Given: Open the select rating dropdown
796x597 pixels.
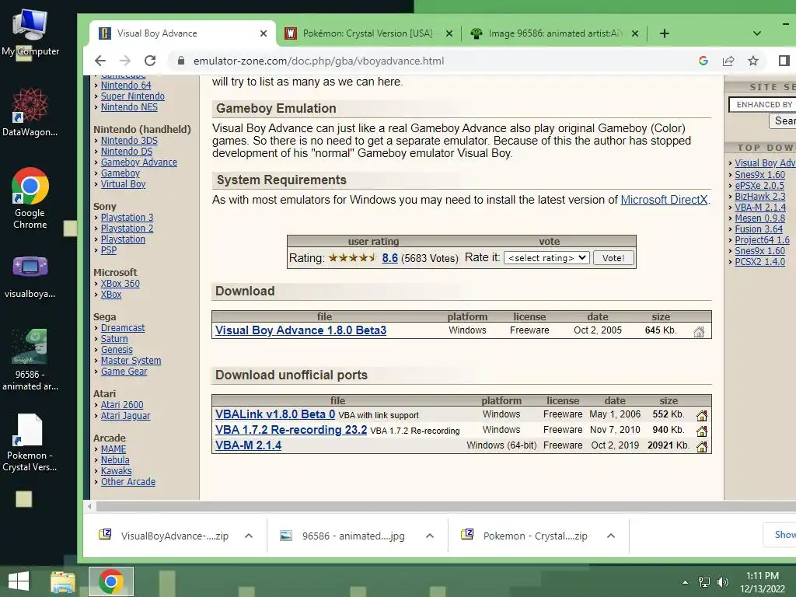Looking at the screenshot, I should tap(546, 258).
